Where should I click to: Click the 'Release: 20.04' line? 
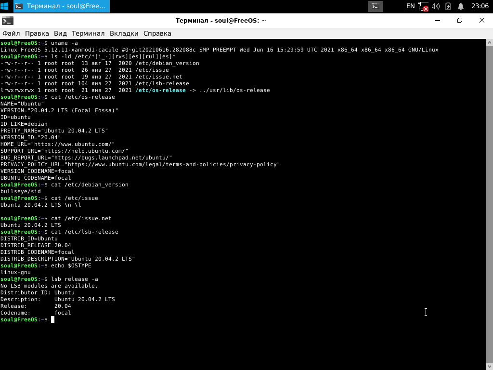point(36,306)
